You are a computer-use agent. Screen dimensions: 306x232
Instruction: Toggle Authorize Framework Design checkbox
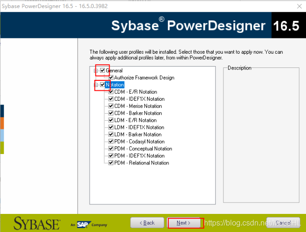click(111, 77)
